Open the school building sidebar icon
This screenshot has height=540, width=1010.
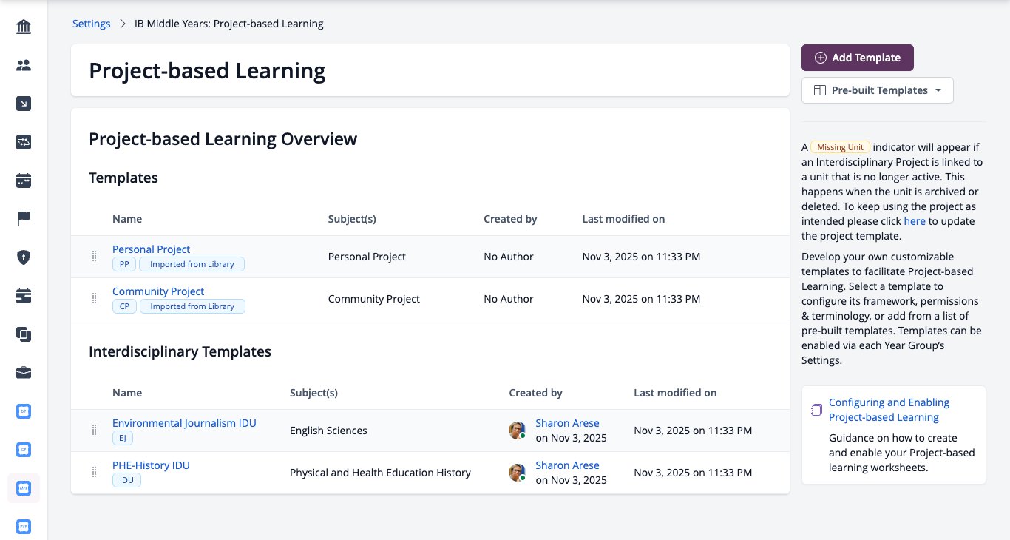[24, 27]
